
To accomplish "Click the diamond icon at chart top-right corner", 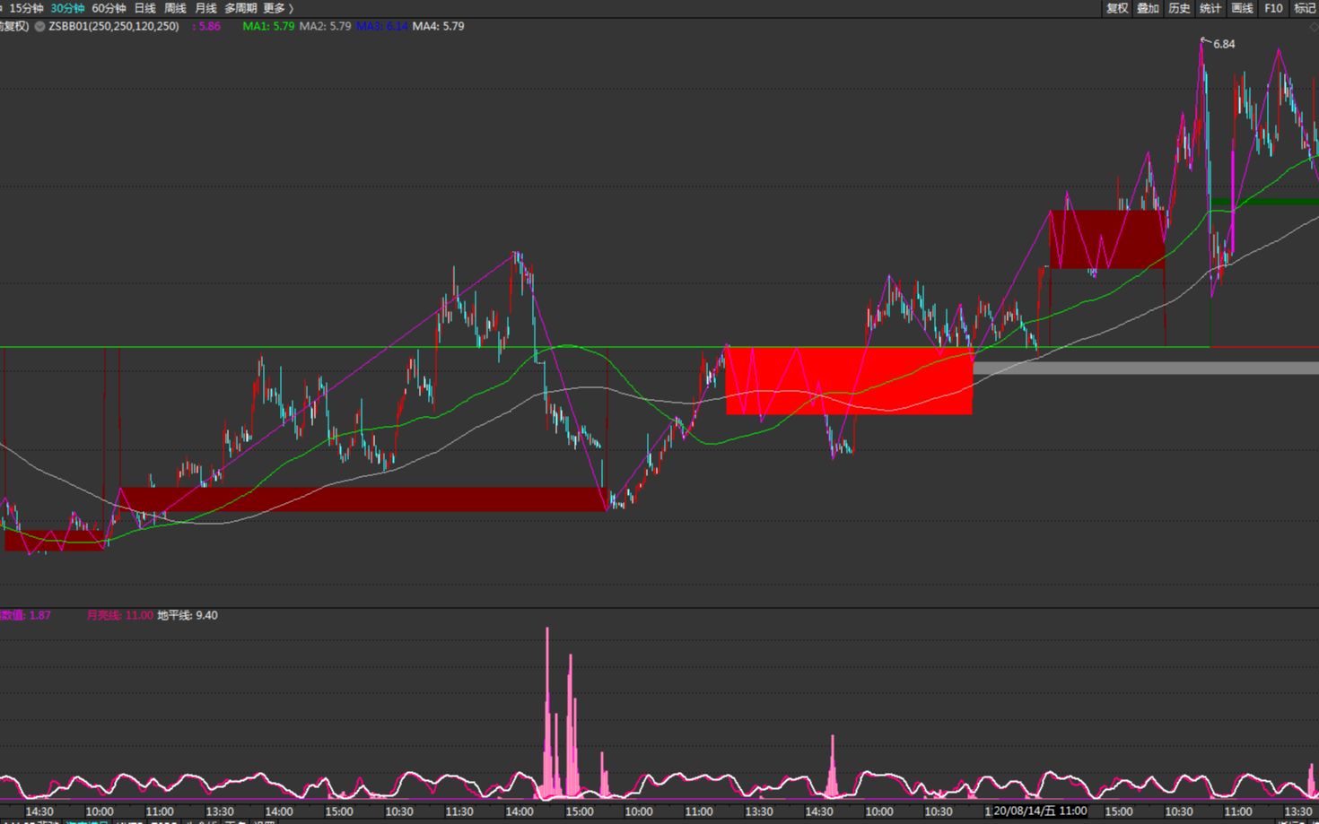I will coord(1314,27).
